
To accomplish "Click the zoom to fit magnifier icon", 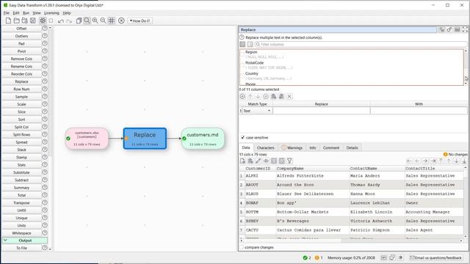I will pyautogui.click(x=87, y=21).
